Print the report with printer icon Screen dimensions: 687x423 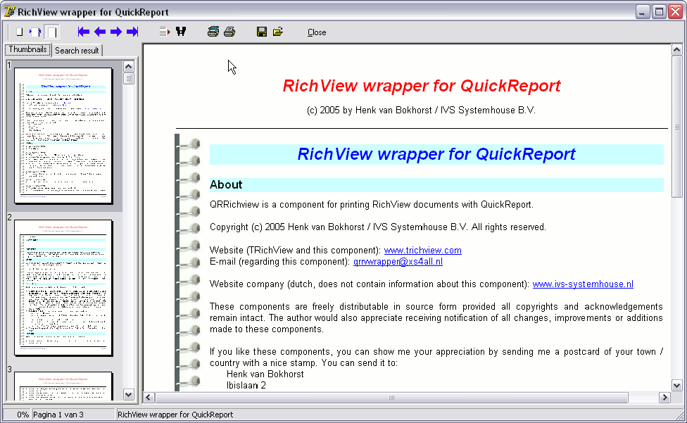pos(229,32)
